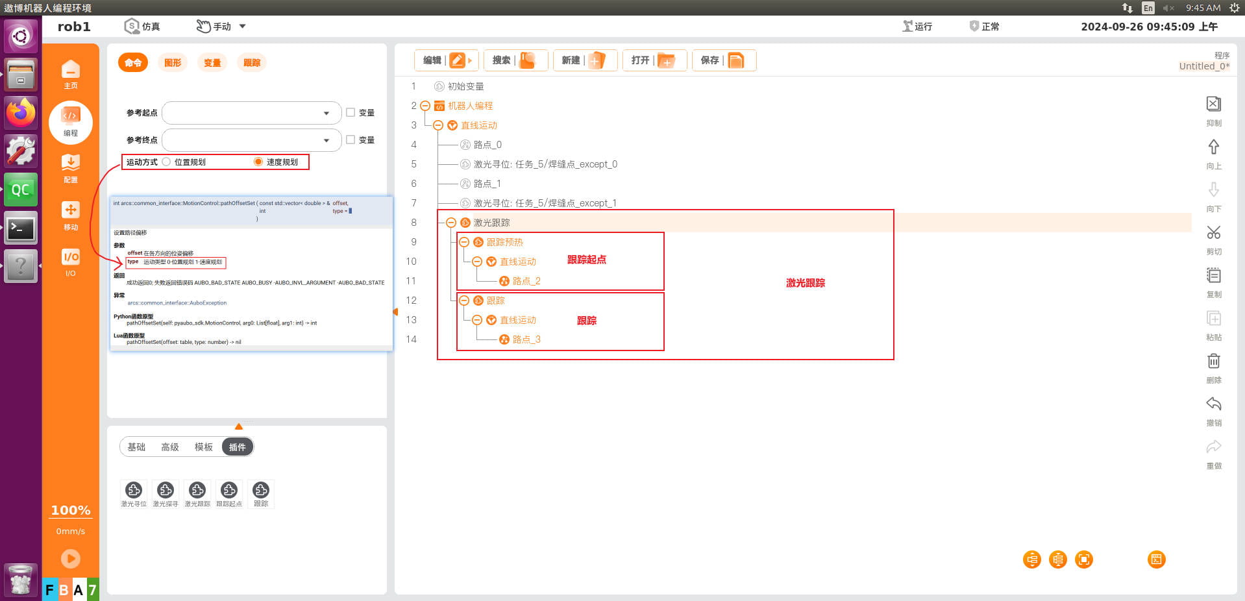This screenshot has width=1245, height=601.
Task: Open the 配置 sidebar icon
Action: 71,168
